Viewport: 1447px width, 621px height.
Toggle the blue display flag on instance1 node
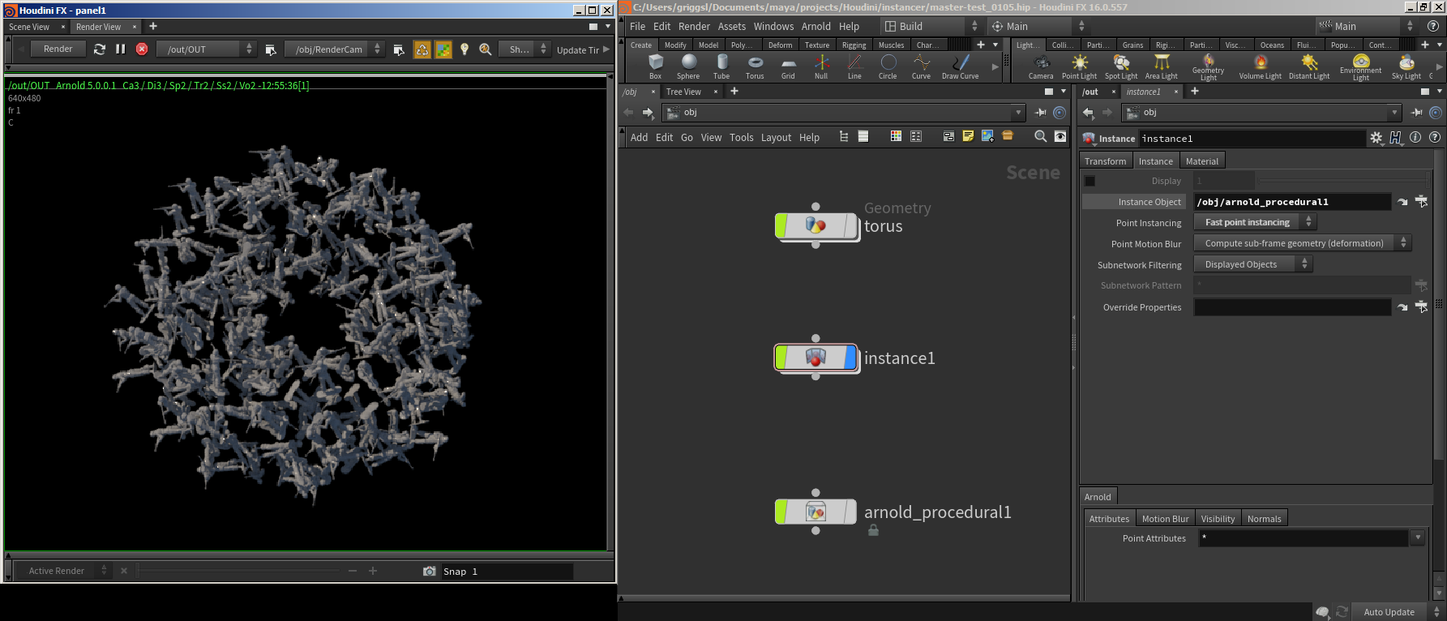pyautogui.click(x=850, y=358)
